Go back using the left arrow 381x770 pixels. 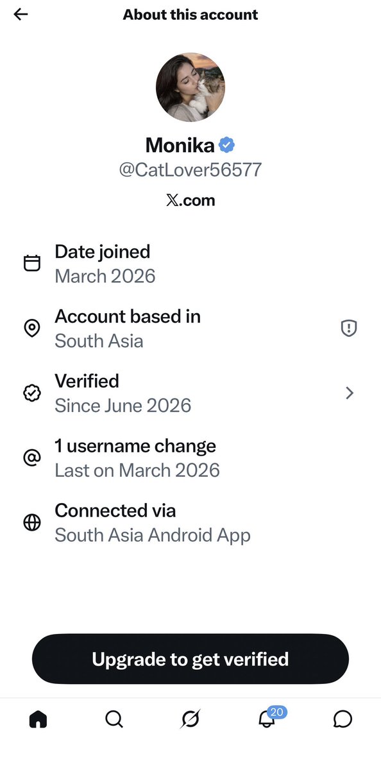(x=21, y=14)
